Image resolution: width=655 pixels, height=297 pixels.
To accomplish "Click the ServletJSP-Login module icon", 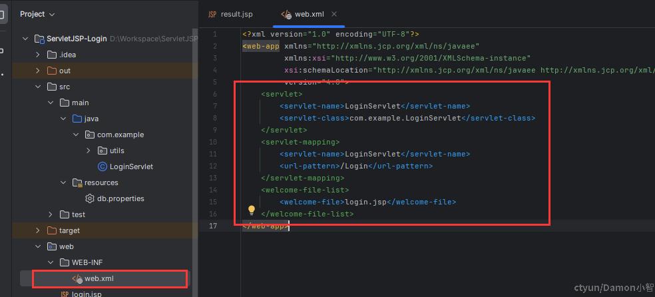I will coord(39,39).
